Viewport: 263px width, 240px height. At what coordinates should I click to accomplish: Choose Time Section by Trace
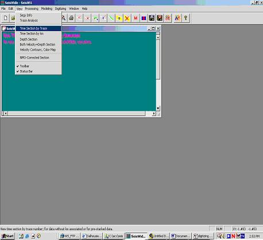pyautogui.click(x=38, y=28)
